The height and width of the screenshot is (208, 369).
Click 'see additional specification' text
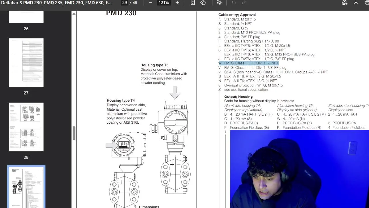(246, 90)
